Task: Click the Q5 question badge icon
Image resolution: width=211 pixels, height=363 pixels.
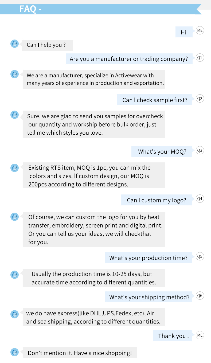Action: [x=200, y=256]
